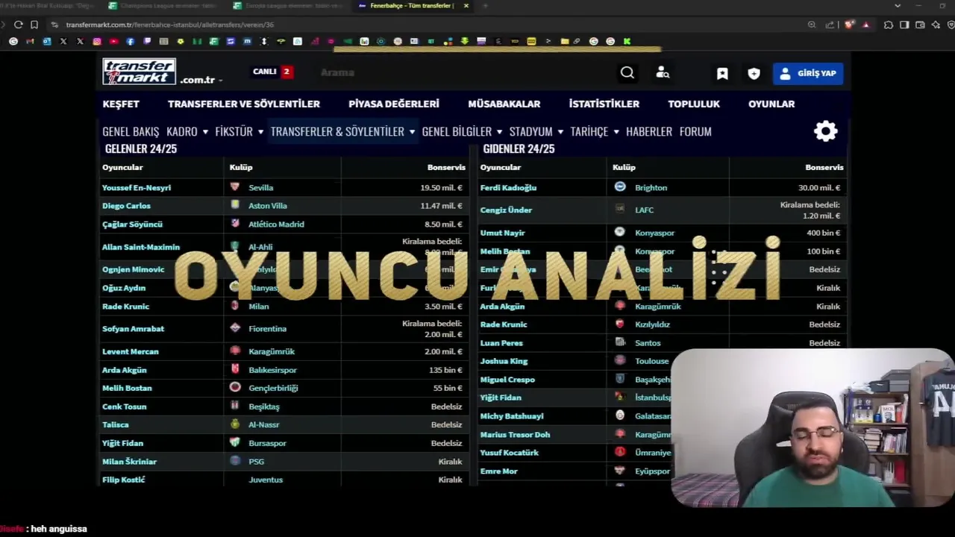Screen dimensions: 955x537
Task: Open Sofyan Amrabat player link
Action: (x=133, y=329)
